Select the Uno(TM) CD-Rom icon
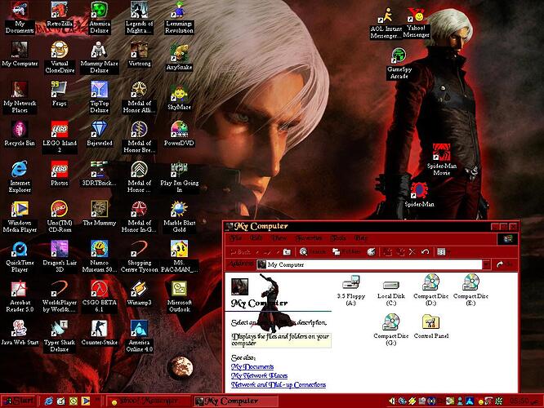Screen dimensions: 544x408 pyautogui.click(x=60, y=217)
